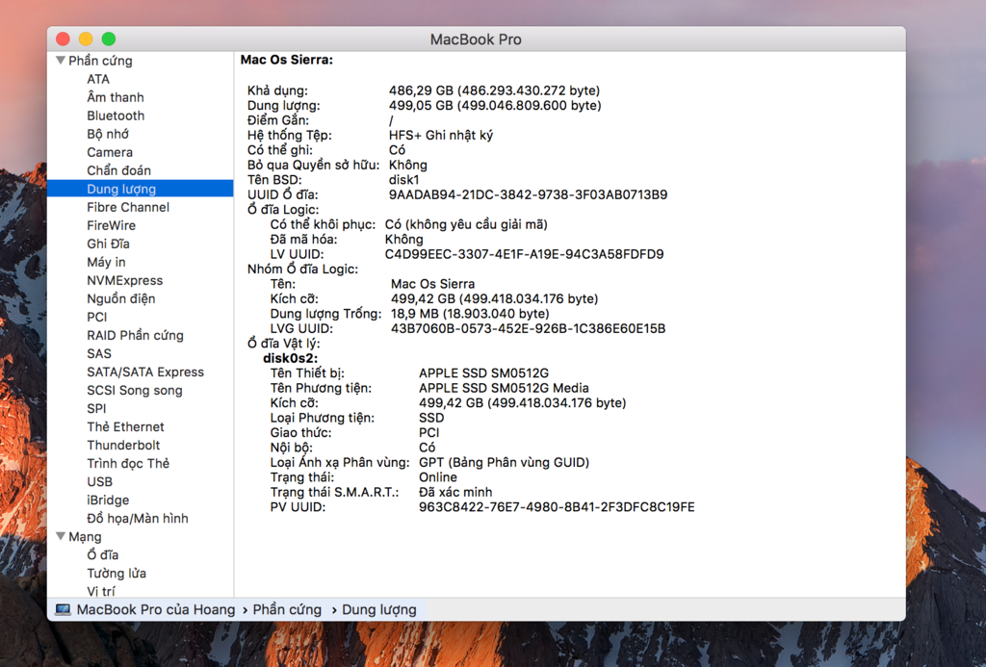Viewport: 986px width, 667px height.
Task: Select Ổ đĩa under Mạng
Action: 102,554
